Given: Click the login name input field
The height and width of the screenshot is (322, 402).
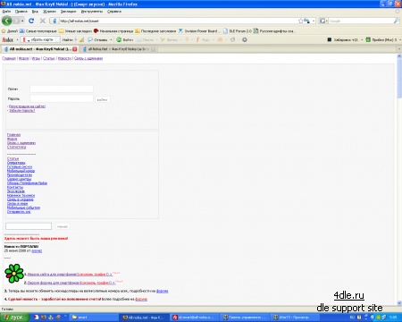Looking at the screenshot, I should tap(62, 89).
